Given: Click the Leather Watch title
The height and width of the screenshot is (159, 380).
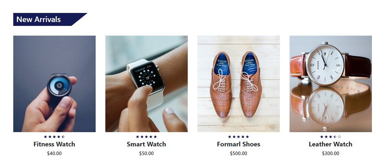Looking at the screenshot, I should pyautogui.click(x=331, y=144).
